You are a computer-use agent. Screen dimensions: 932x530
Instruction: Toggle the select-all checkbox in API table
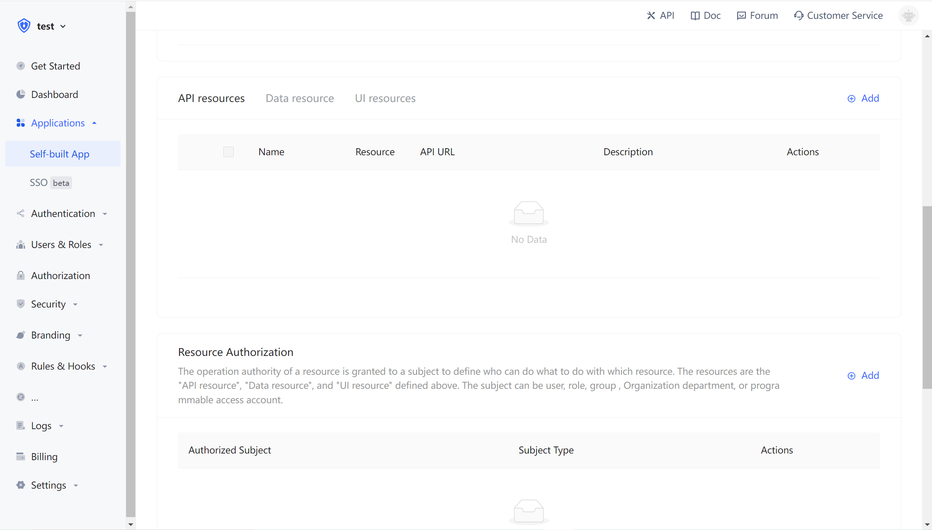click(229, 152)
